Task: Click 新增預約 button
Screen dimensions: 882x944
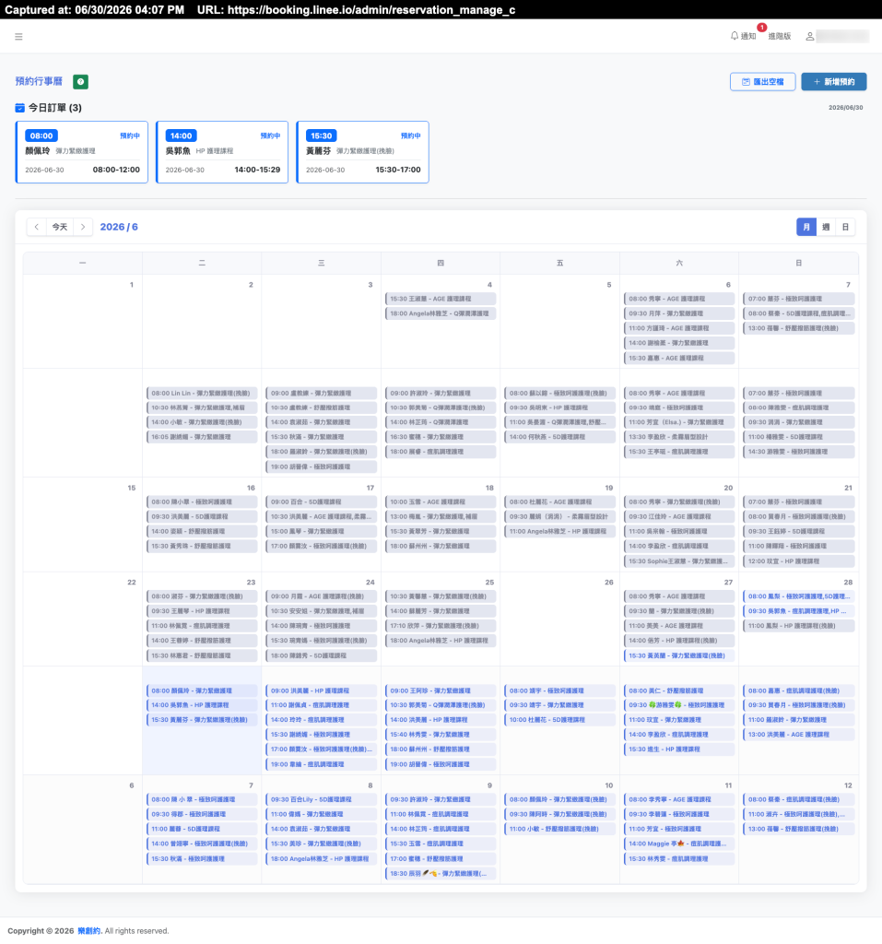Action: point(834,82)
